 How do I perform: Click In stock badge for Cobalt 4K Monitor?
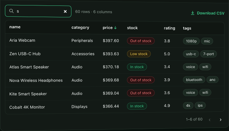[x=137, y=106]
